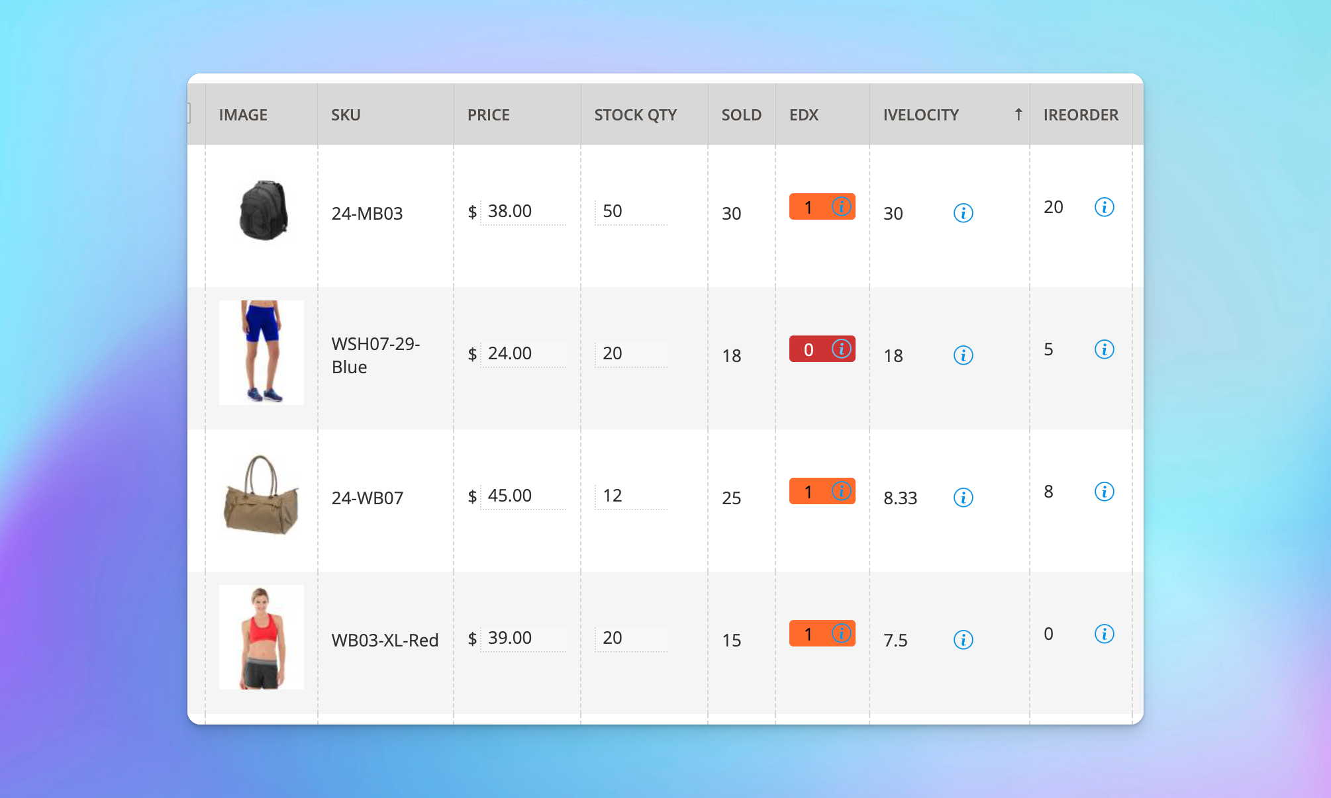Open IVELOCITY info icon for WB03-XL-Red
The width and height of the screenshot is (1331, 798).
(963, 640)
